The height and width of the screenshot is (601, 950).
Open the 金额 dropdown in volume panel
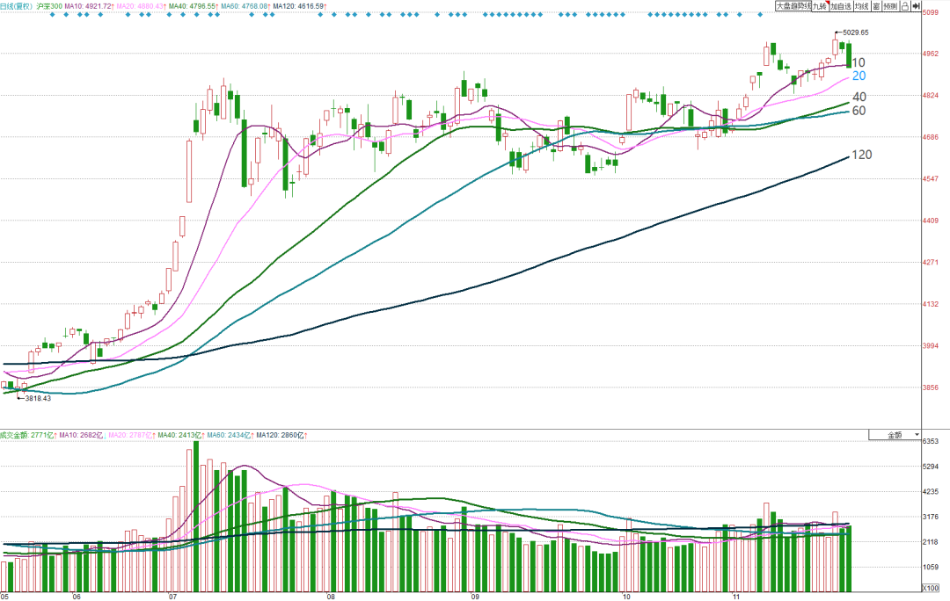(x=895, y=435)
